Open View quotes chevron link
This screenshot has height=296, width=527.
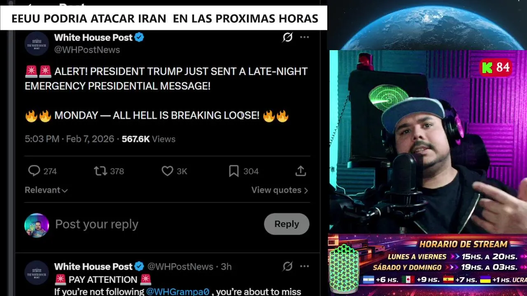pyautogui.click(x=280, y=190)
